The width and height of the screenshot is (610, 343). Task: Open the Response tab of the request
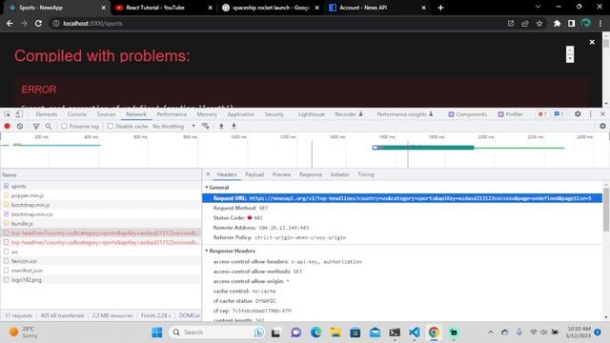point(311,174)
